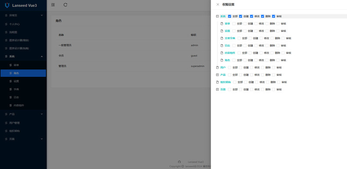Click the GitHub icon in footer
Image resolution: width=347 pixels, height=169 pixels.
pos(179,162)
